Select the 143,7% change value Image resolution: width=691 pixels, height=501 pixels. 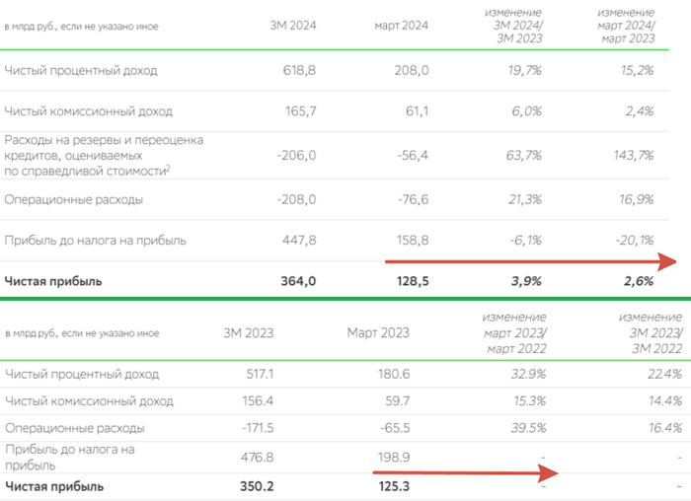[632, 155]
